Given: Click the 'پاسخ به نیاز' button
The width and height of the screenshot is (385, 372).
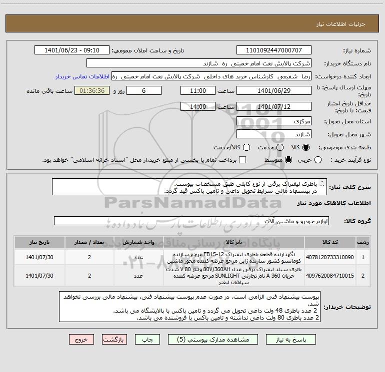Looking at the screenshot, I should 290,340.
